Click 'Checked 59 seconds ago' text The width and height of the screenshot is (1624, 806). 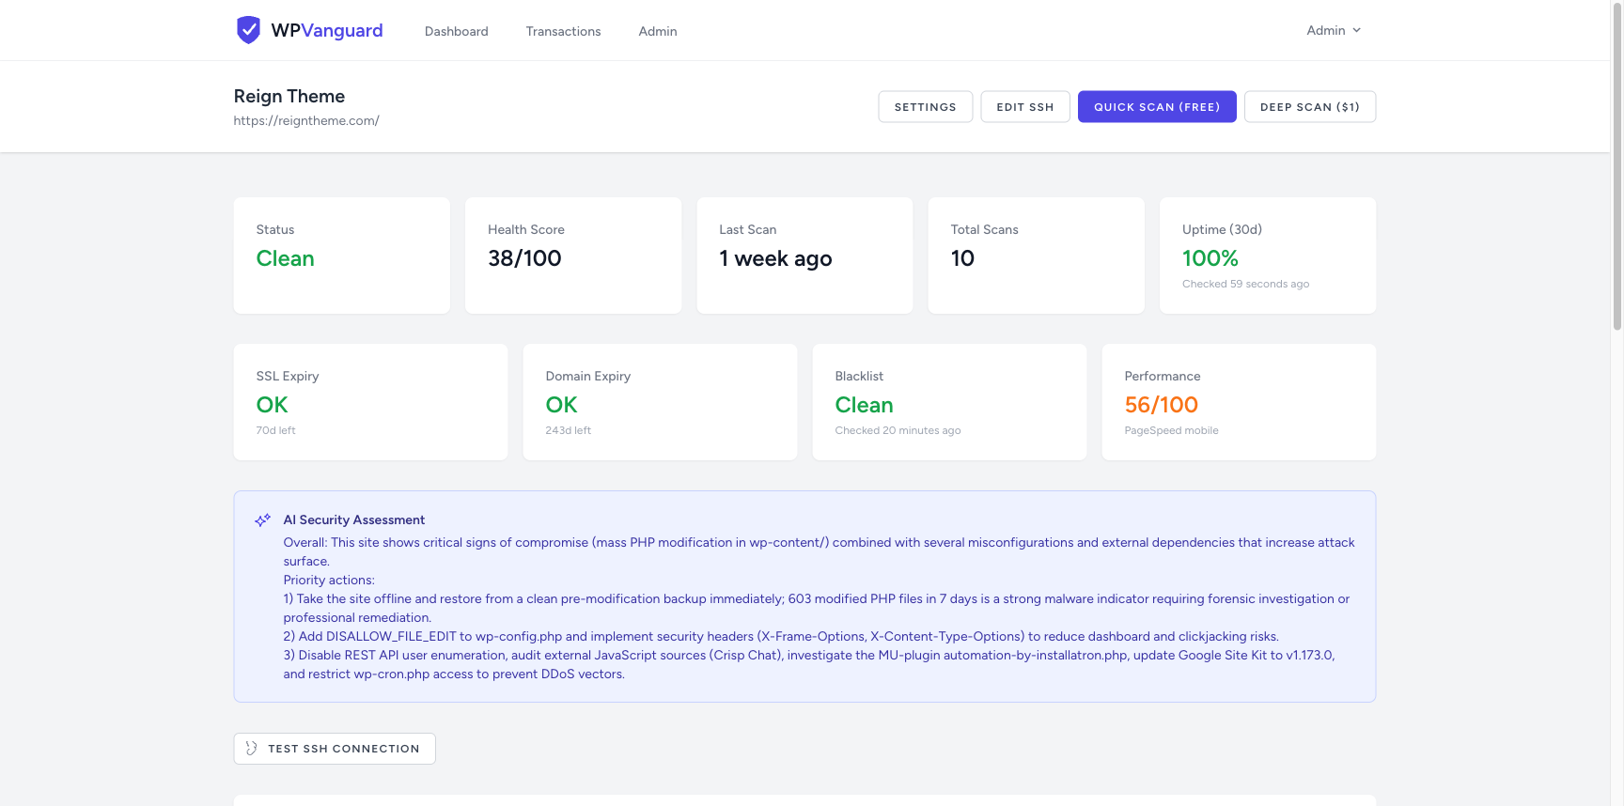click(1245, 284)
